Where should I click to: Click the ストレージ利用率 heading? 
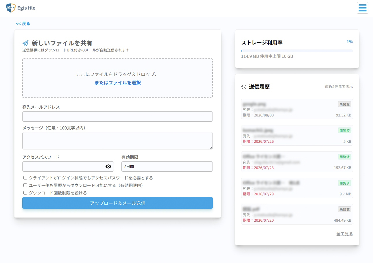point(262,42)
